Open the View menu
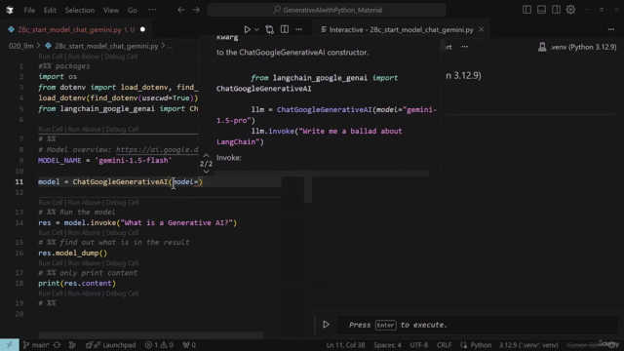Screen dimensions: 624x351 (x=111, y=10)
